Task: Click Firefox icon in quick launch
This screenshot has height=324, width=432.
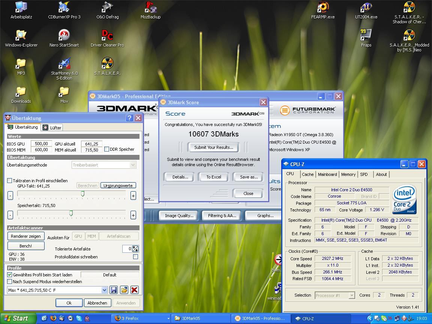Action: (53, 318)
